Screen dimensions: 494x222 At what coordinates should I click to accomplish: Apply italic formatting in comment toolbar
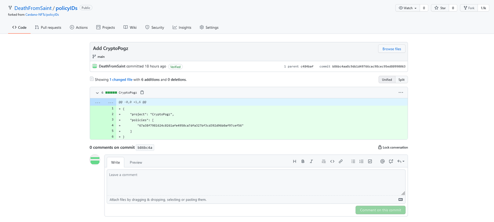click(x=311, y=162)
